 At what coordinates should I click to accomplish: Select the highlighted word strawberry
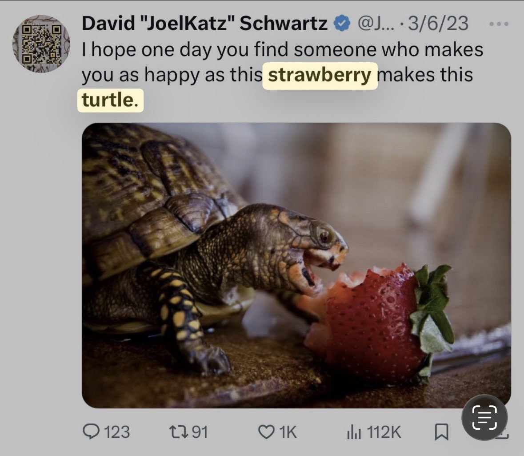tap(320, 76)
